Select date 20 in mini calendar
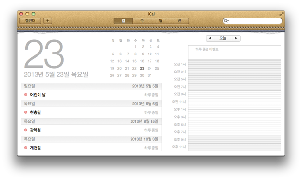302x180 pixels. (120, 68)
